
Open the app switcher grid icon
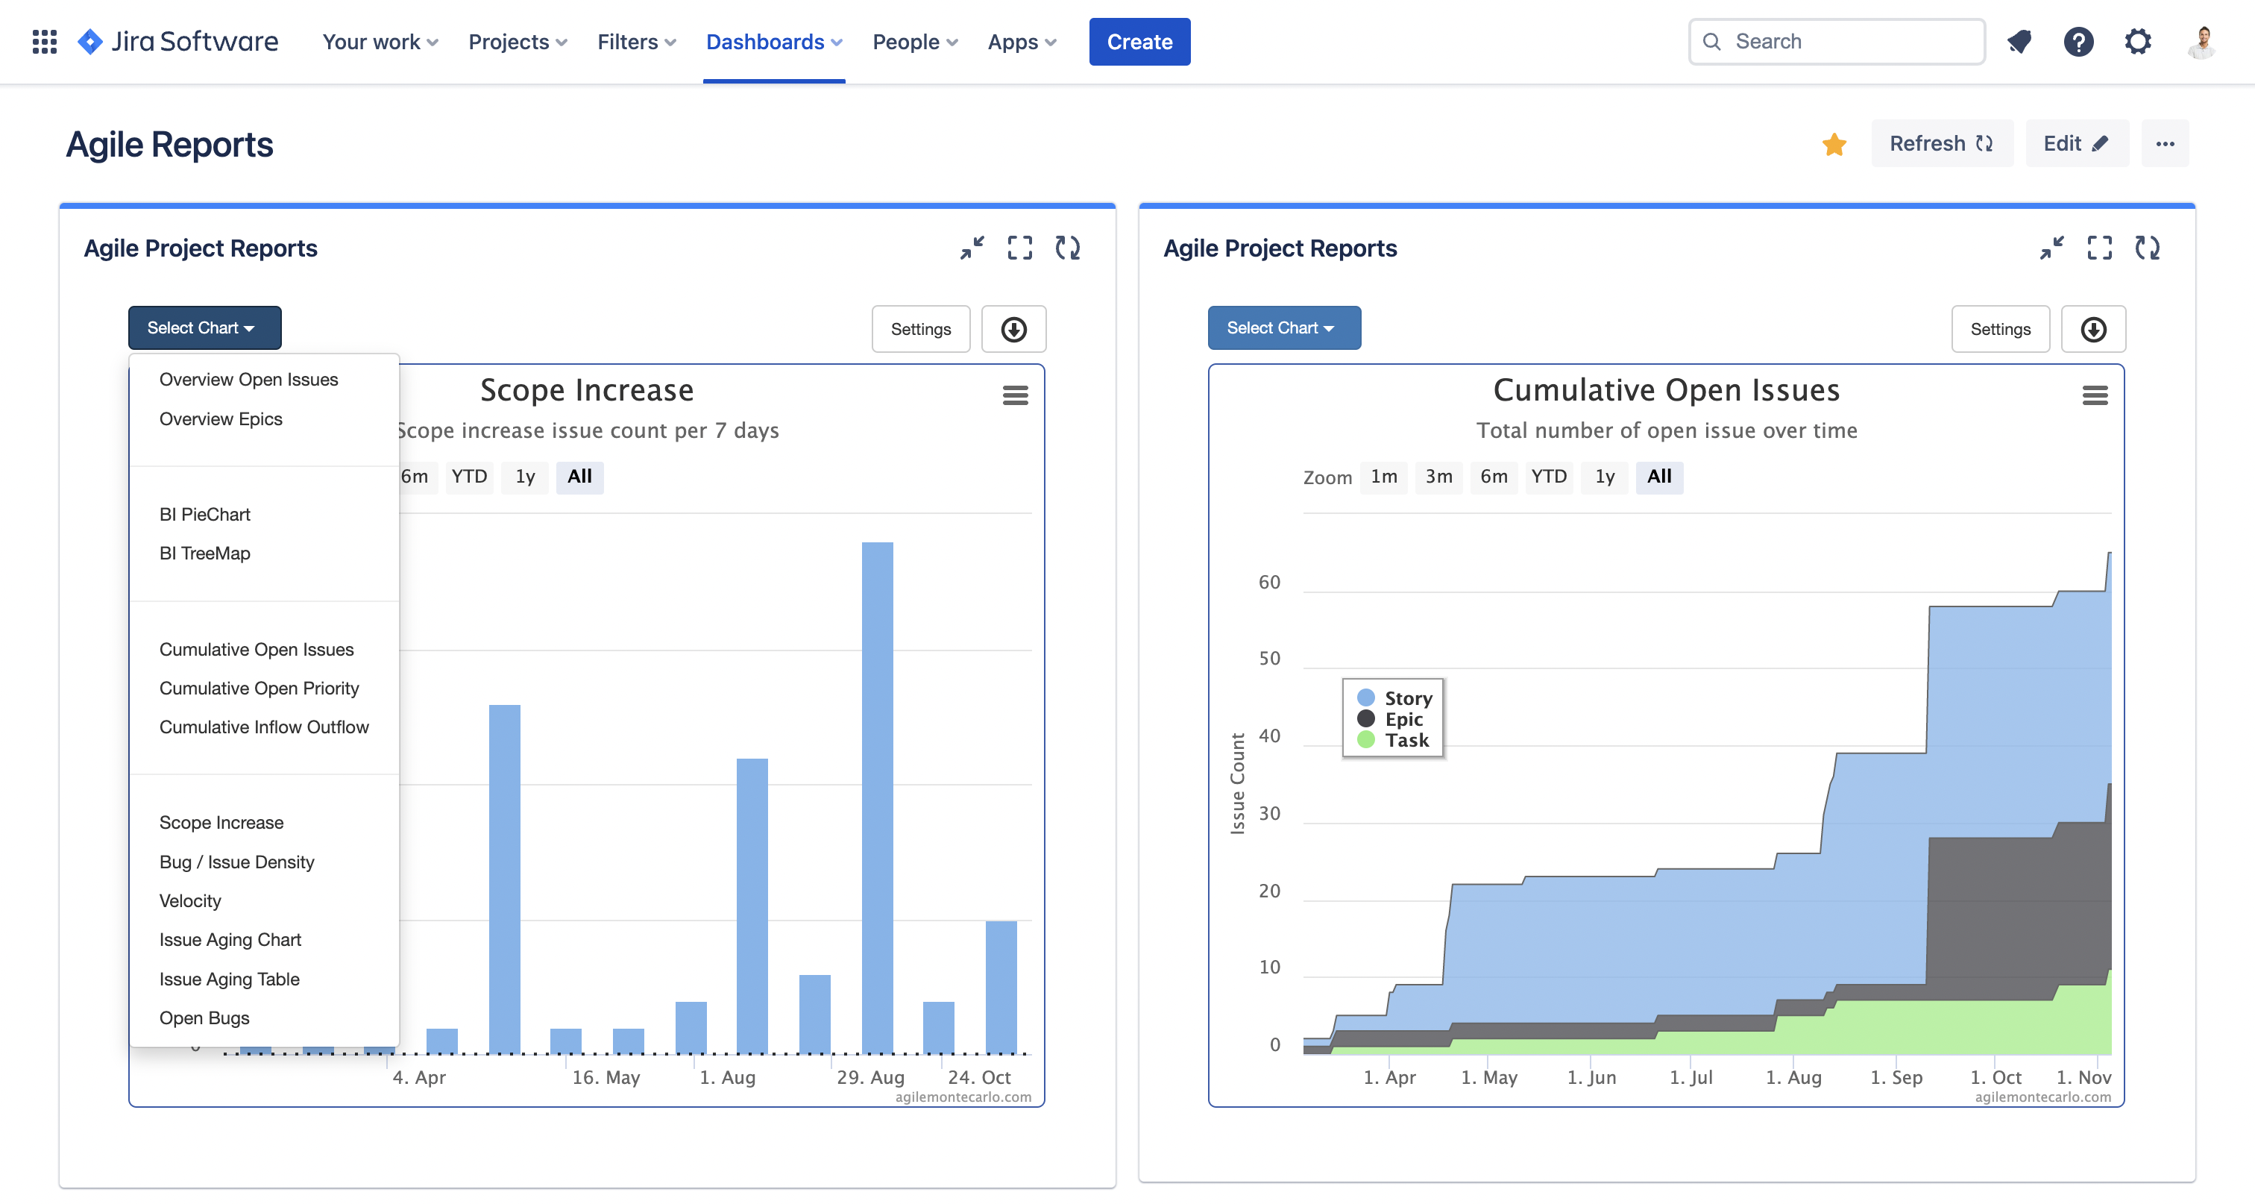(44, 41)
